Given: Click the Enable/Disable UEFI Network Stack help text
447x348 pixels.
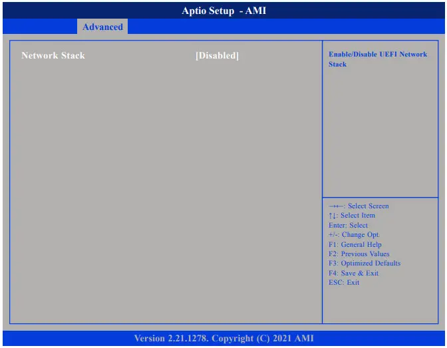Looking at the screenshot, I should (378, 59).
